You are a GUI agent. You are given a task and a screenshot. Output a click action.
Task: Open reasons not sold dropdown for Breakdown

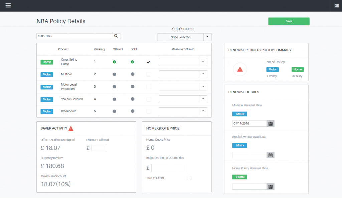click(x=203, y=111)
